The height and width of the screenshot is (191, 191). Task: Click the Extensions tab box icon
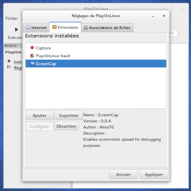click(54, 27)
